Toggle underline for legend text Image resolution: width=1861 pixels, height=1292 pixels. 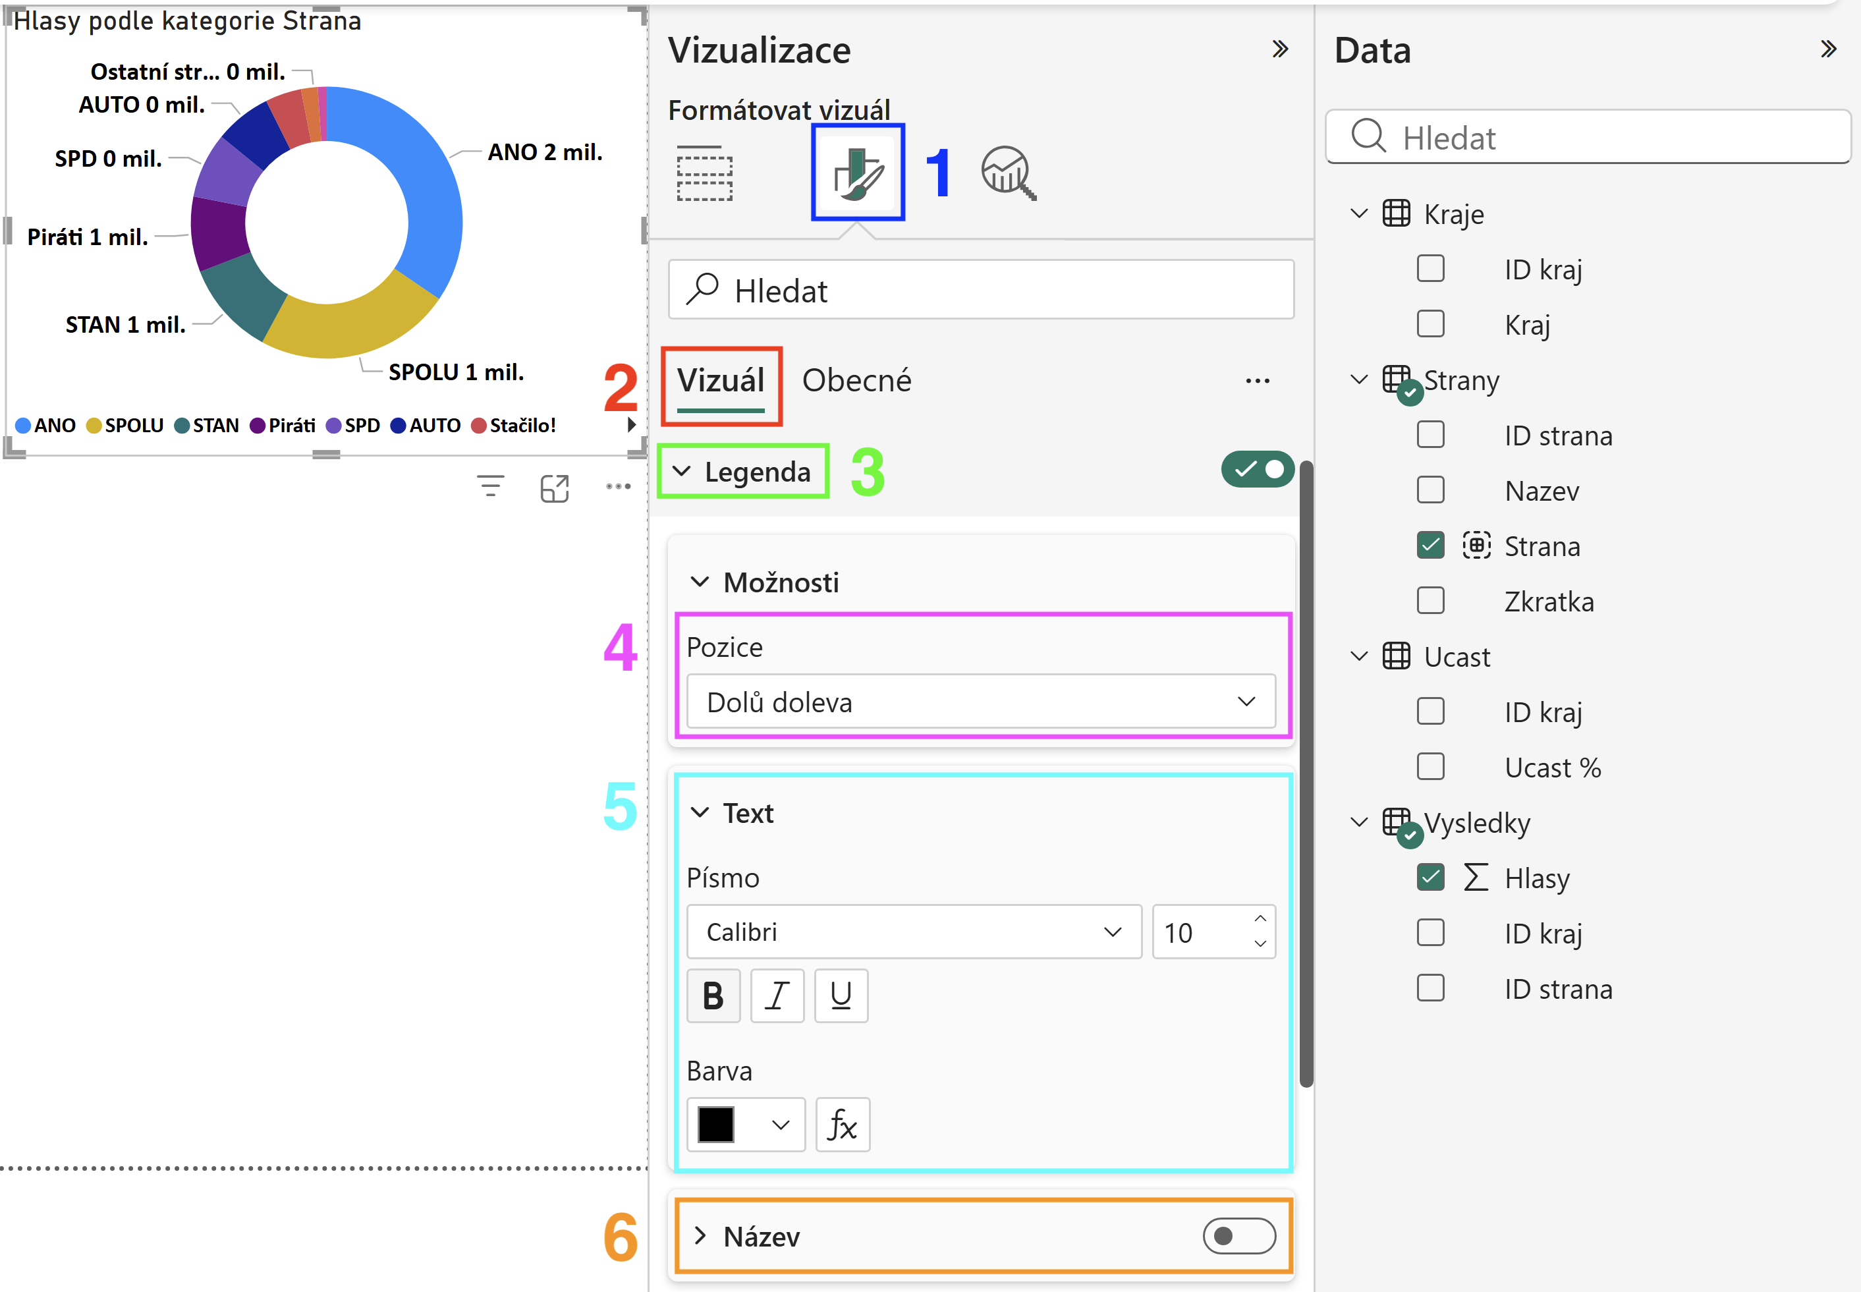pyautogui.click(x=841, y=996)
